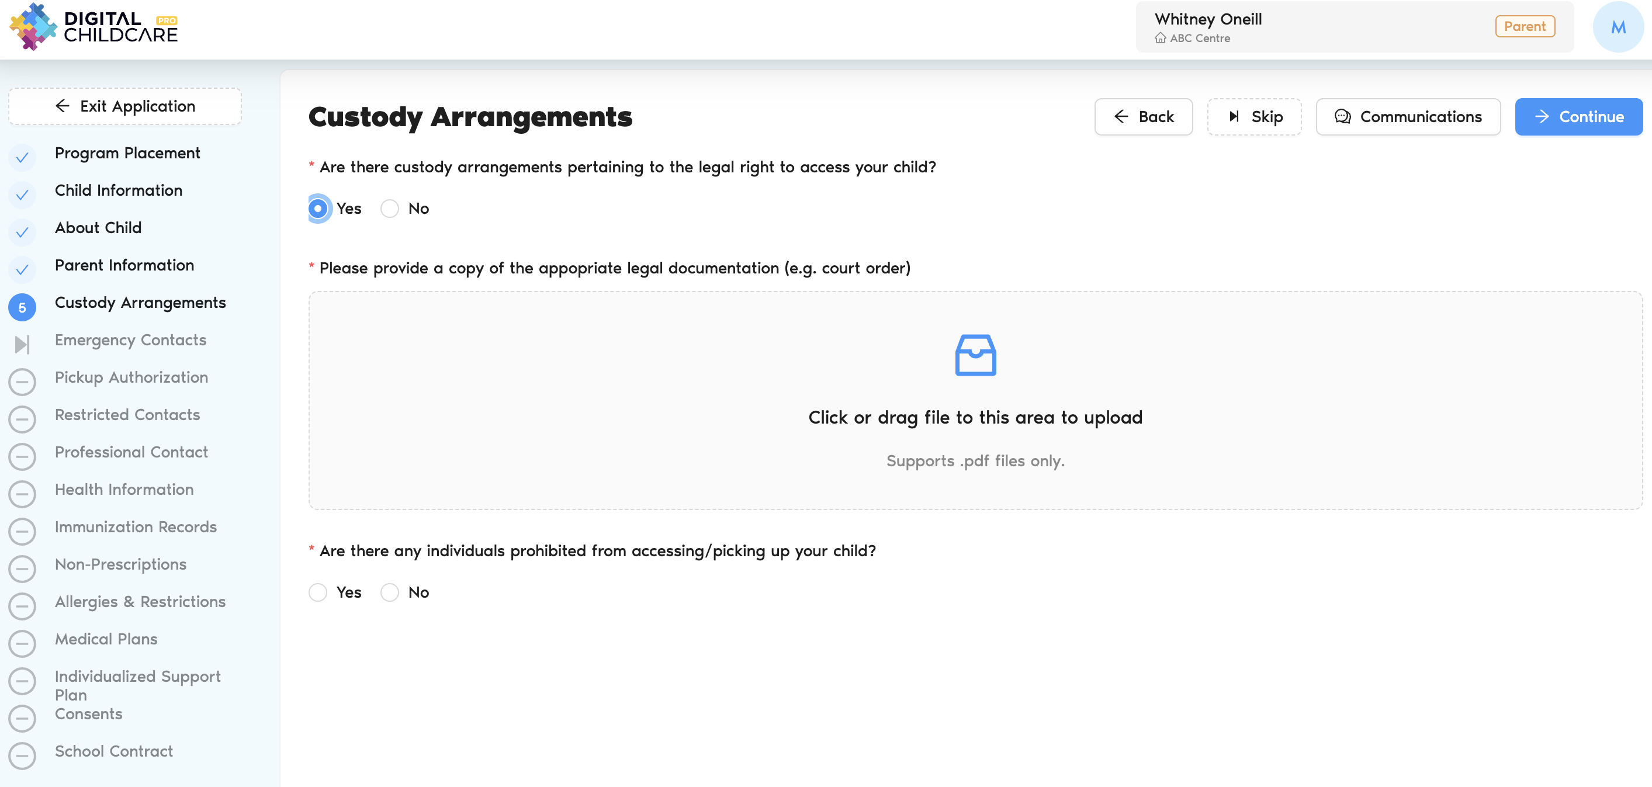Click the School Contract circle-minus icon
The width and height of the screenshot is (1652, 787).
22,755
